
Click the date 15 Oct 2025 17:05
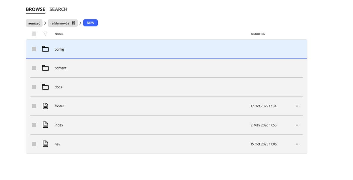pyautogui.click(x=264, y=144)
